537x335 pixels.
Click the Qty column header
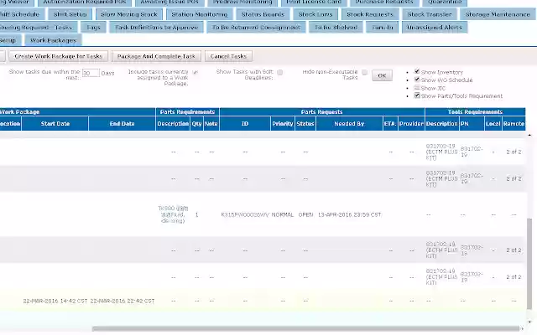196,124
